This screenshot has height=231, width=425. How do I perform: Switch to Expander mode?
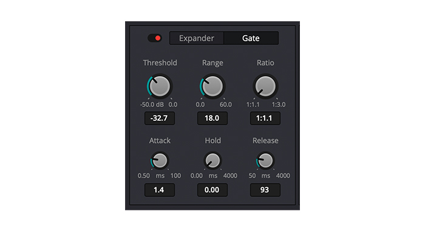click(197, 38)
